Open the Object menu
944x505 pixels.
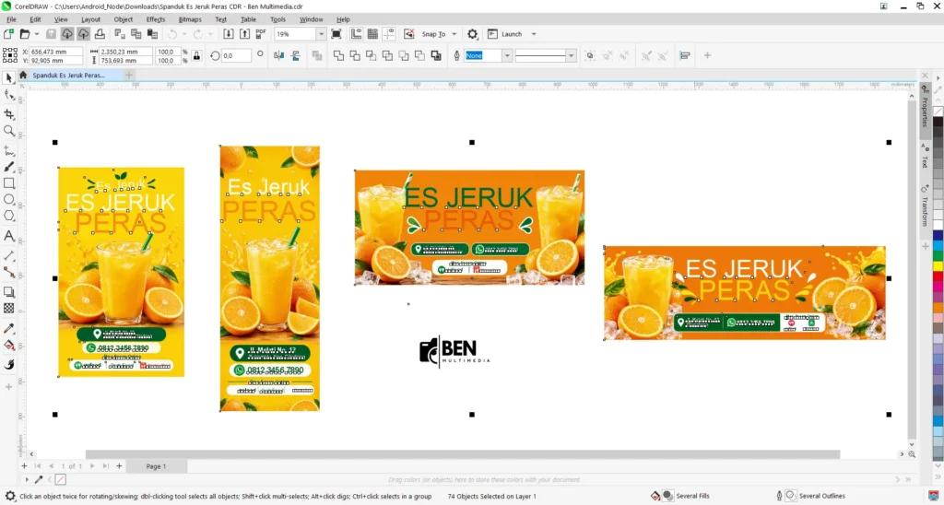(124, 19)
